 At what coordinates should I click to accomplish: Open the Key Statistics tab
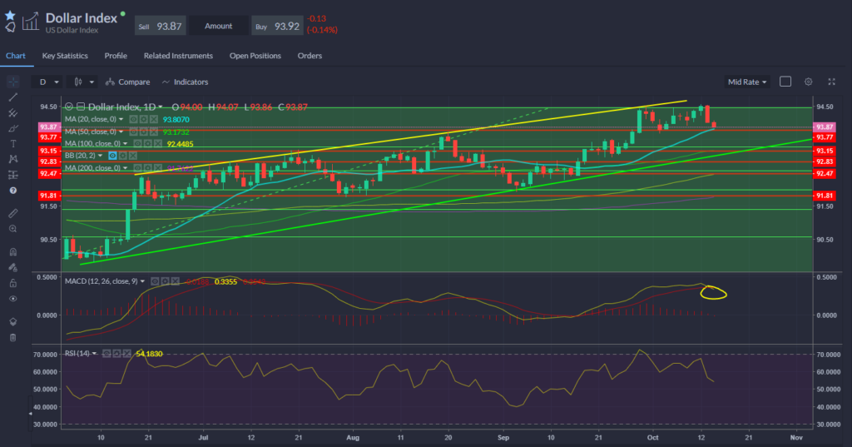tap(65, 56)
